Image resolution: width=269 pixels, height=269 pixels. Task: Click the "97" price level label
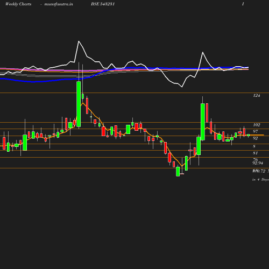pyautogui.click(x=256, y=131)
